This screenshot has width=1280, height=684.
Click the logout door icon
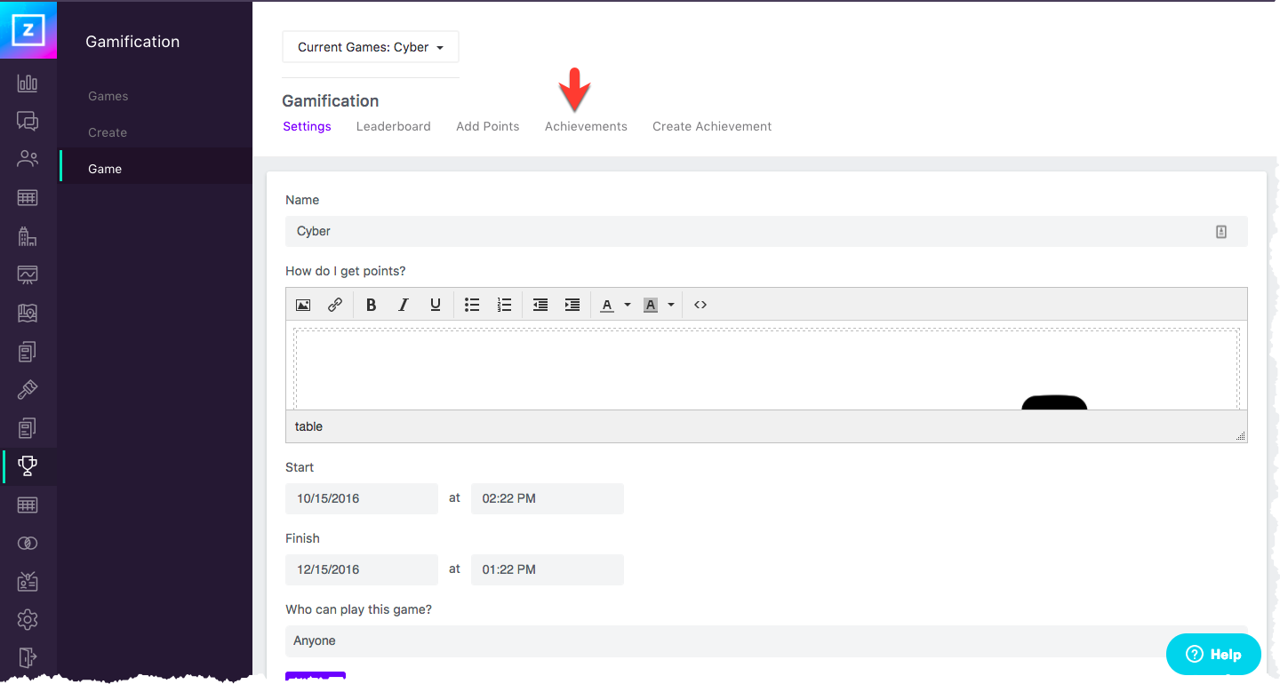[x=28, y=657]
